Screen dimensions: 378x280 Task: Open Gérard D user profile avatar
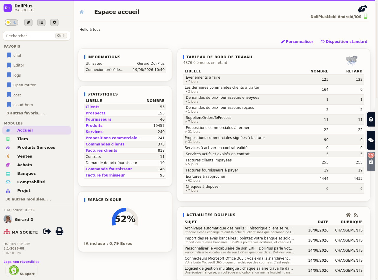(x=8, y=219)
